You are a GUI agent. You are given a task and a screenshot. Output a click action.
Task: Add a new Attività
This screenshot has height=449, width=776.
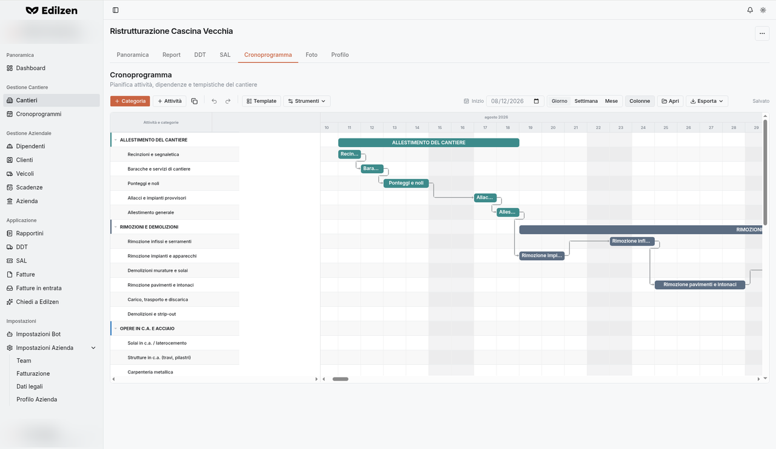point(169,101)
